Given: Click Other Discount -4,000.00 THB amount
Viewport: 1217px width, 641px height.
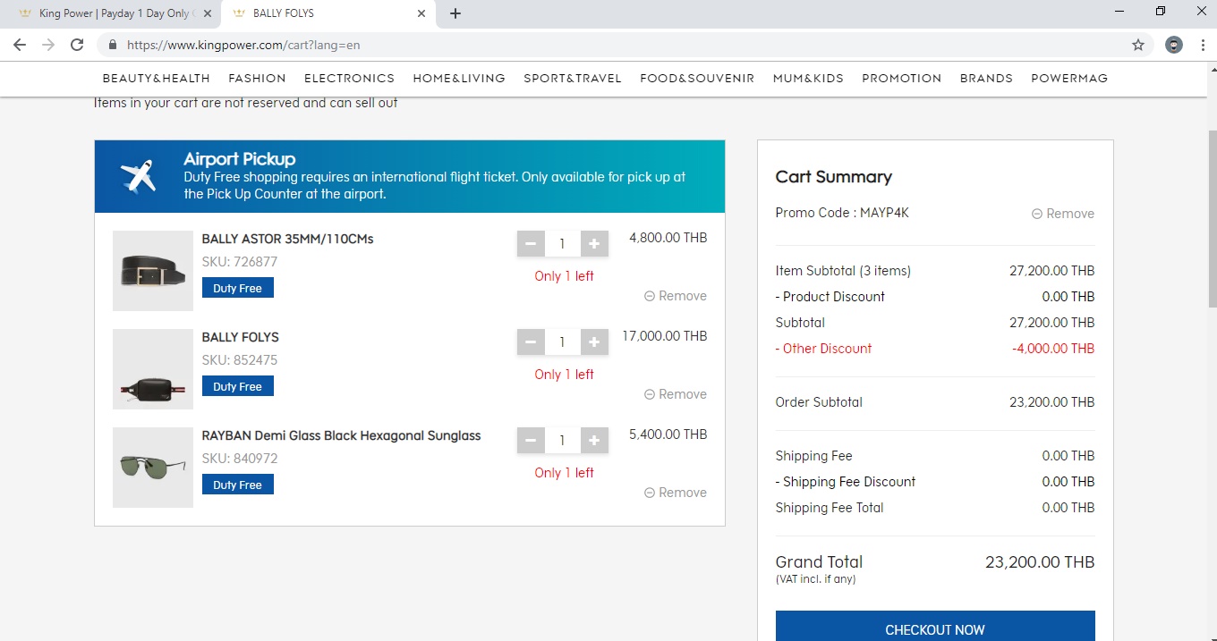Looking at the screenshot, I should click(x=1053, y=349).
